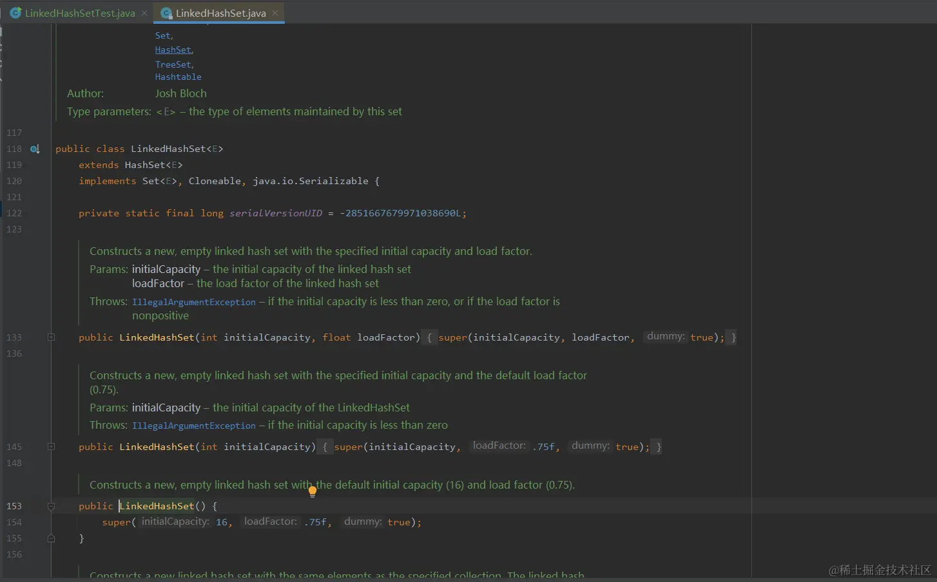Open the TreeSet doc link
937x582 pixels.
[173, 64]
